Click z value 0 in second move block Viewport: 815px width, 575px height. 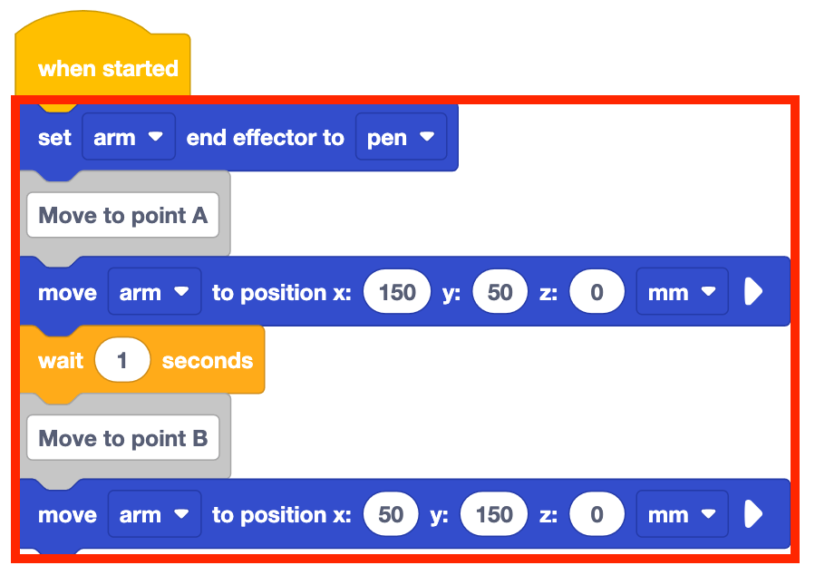tap(597, 515)
